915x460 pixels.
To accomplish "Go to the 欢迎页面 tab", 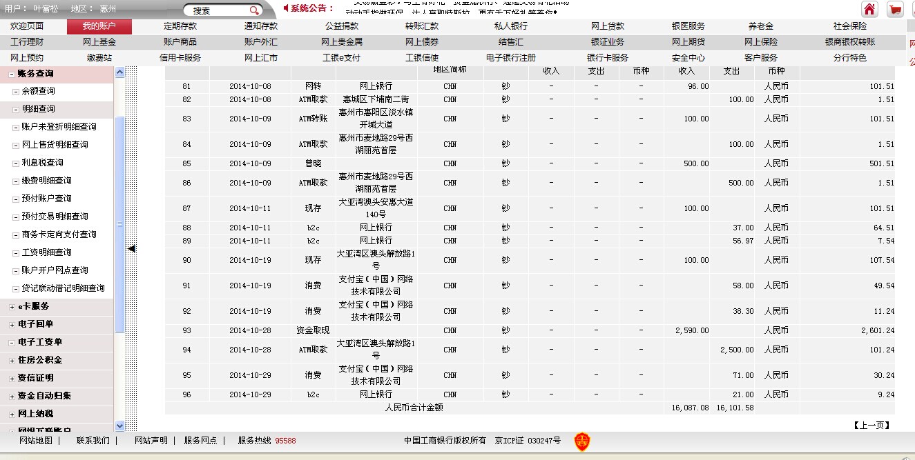I will pos(27,26).
